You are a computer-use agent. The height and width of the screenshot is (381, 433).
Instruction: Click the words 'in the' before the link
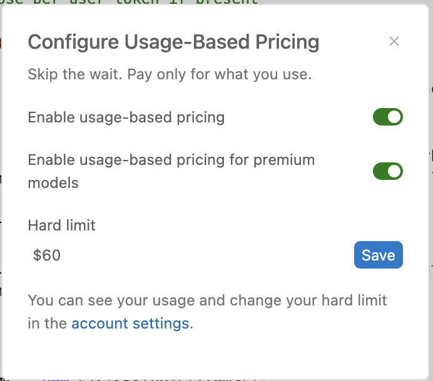tap(47, 324)
